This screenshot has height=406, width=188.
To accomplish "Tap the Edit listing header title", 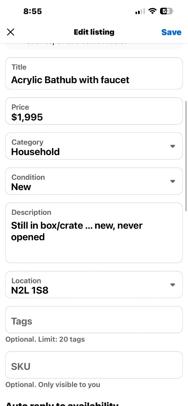I will point(94,32).
